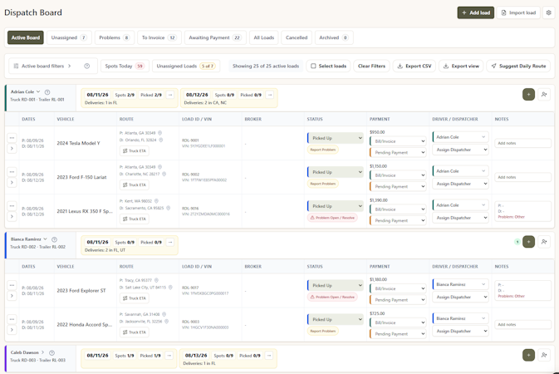Click the plus button in Bianca Ramirez's header

click(528, 242)
